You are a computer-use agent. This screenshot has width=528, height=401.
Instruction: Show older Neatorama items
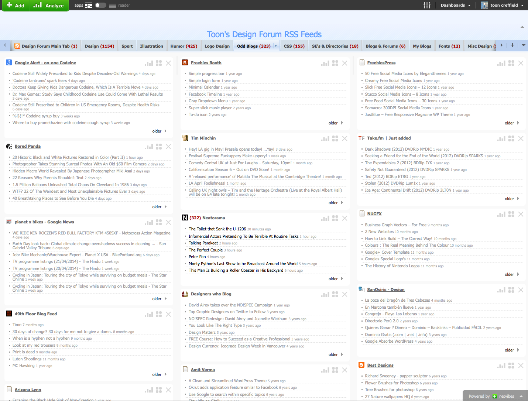pos(336,279)
